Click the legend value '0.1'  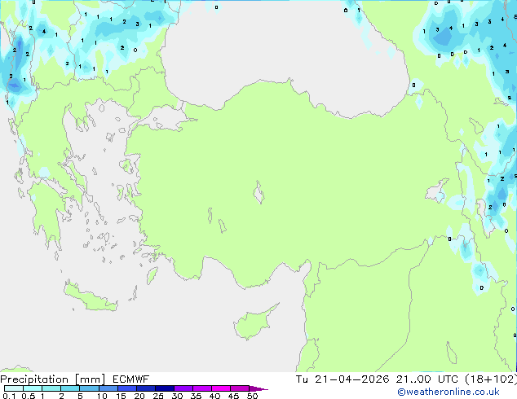click(9, 396)
